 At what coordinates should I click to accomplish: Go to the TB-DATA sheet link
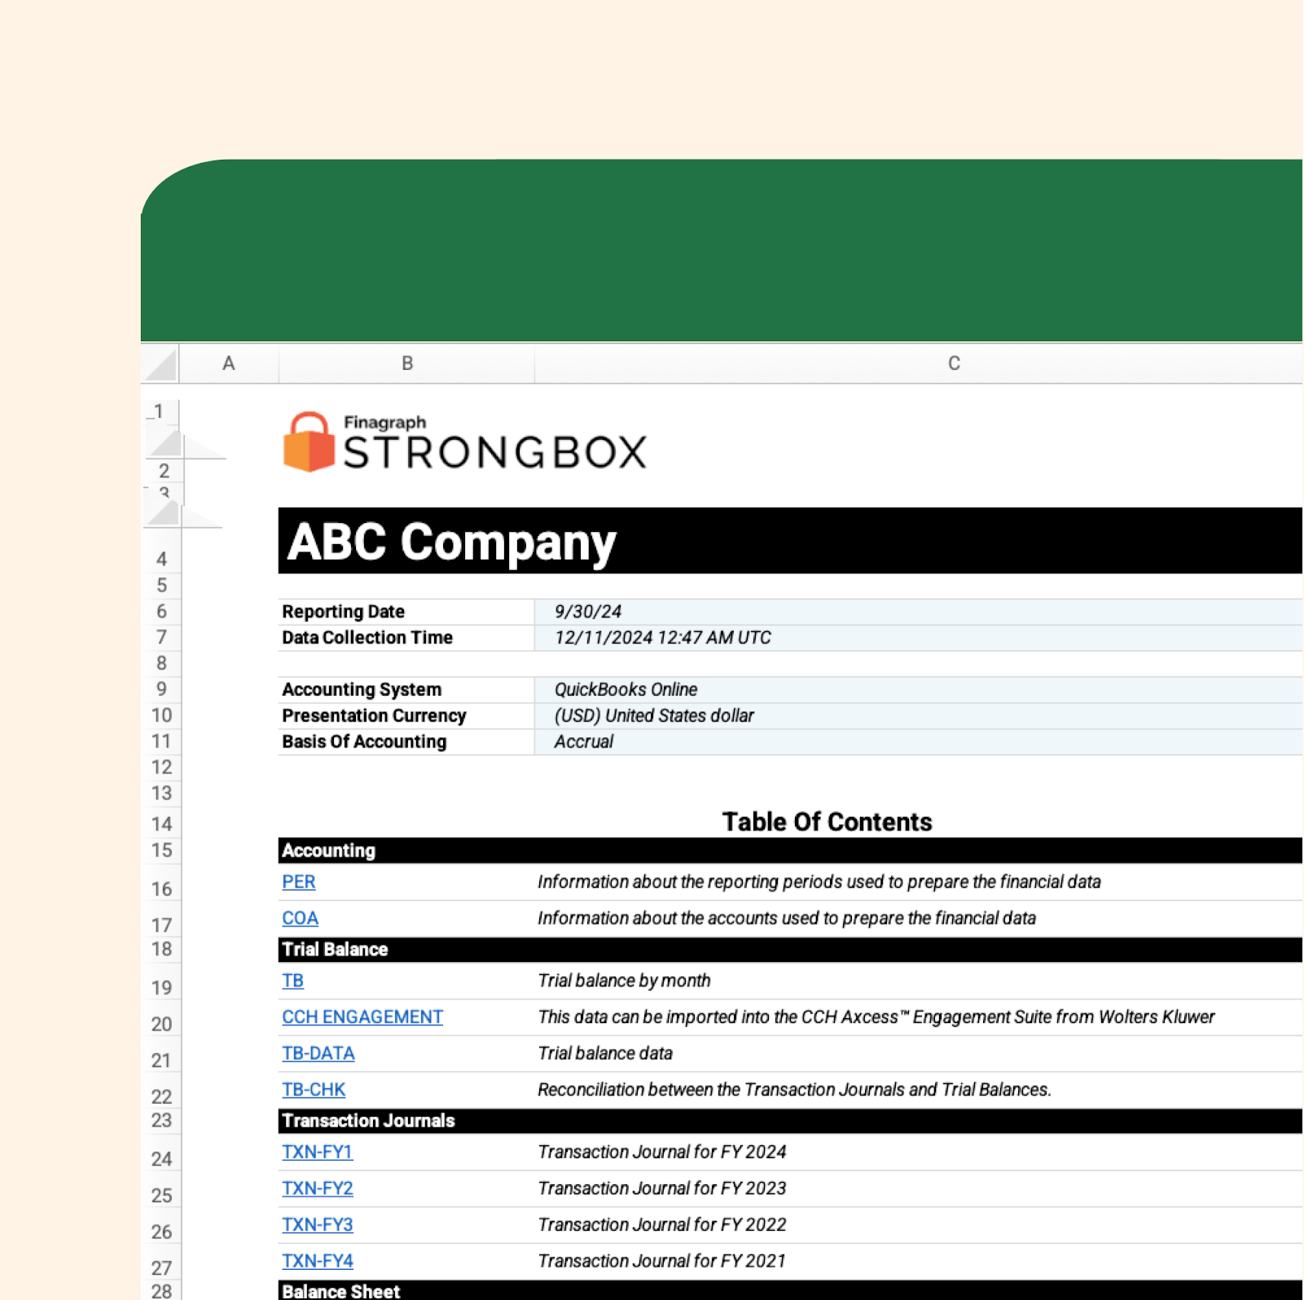click(318, 1053)
